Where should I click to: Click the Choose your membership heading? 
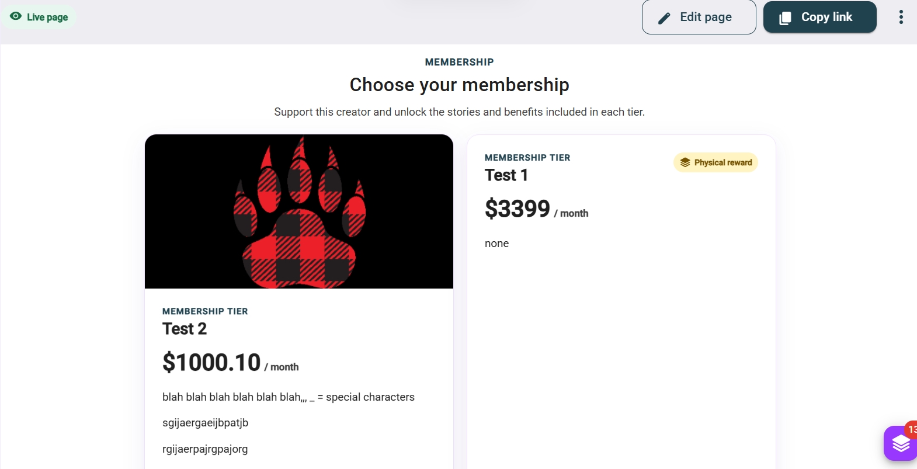point(459,85)
